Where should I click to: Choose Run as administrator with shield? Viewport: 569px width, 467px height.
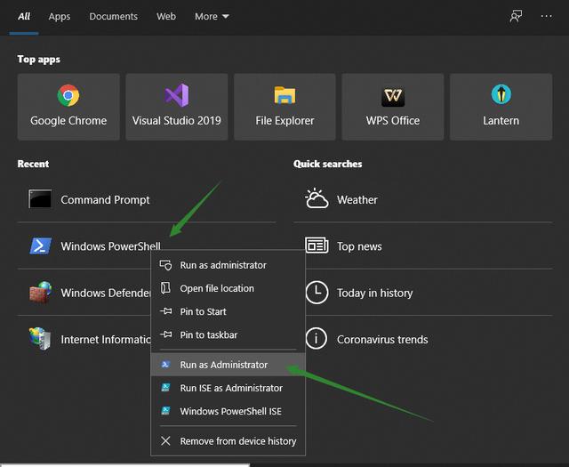(x=228, y=265)
